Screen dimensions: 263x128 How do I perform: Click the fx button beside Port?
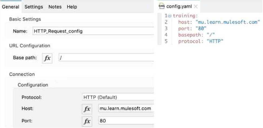click(87, 121)
